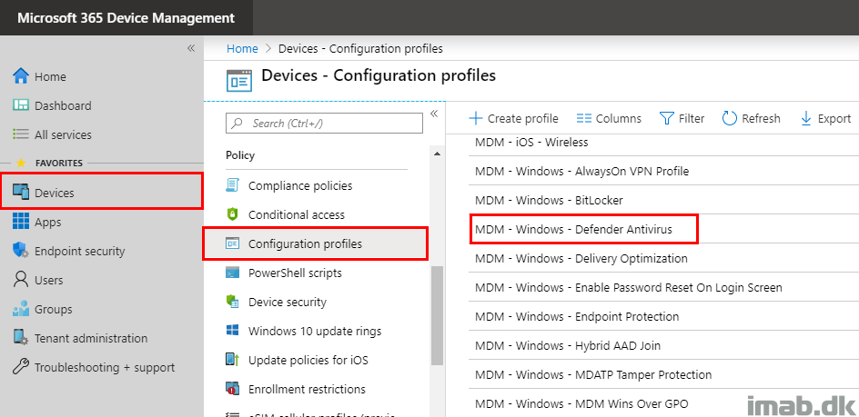Collapse the Policy menu panel chevron
Viewport: 859px width, 417px height.
pyautogui.click(x=434, y=114)
